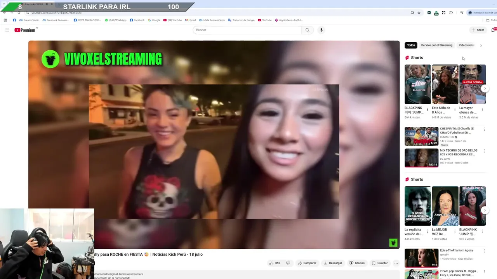Screen dimensions: 497x279
Task: Open the Google bookmark
Action: pos(154,20)
